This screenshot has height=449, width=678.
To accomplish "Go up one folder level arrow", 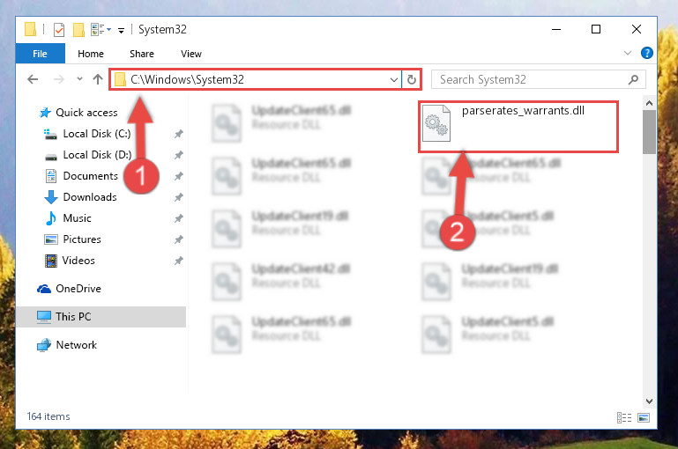I will (x=98, y=79).
